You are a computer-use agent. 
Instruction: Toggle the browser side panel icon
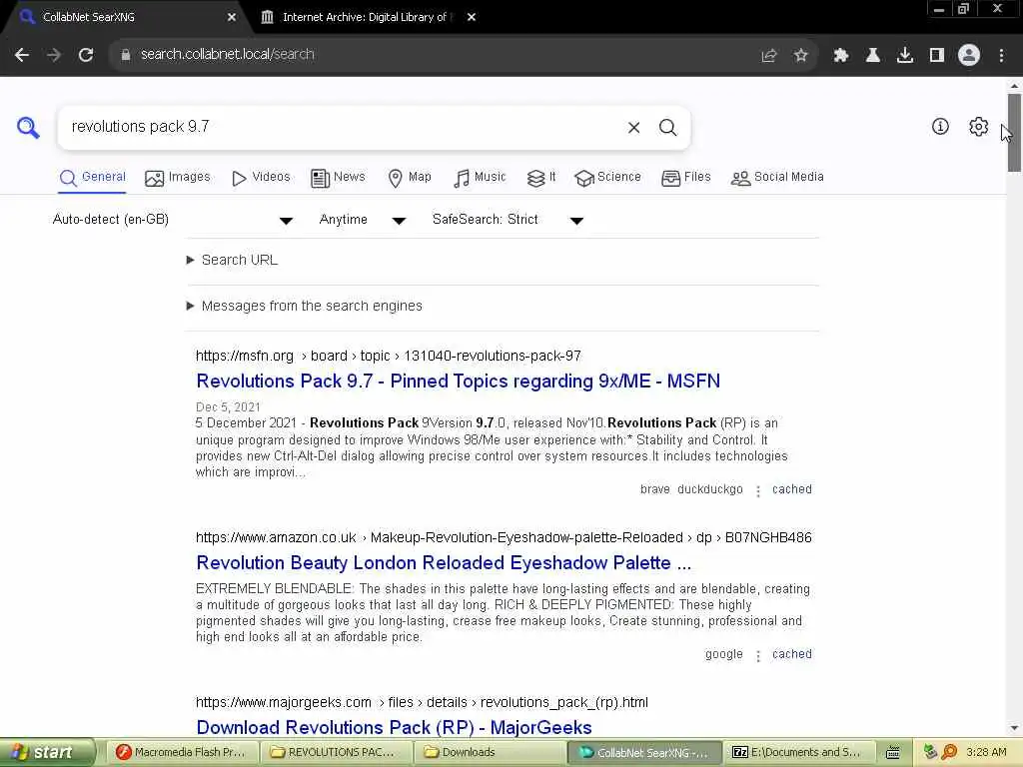coord(937,56)
